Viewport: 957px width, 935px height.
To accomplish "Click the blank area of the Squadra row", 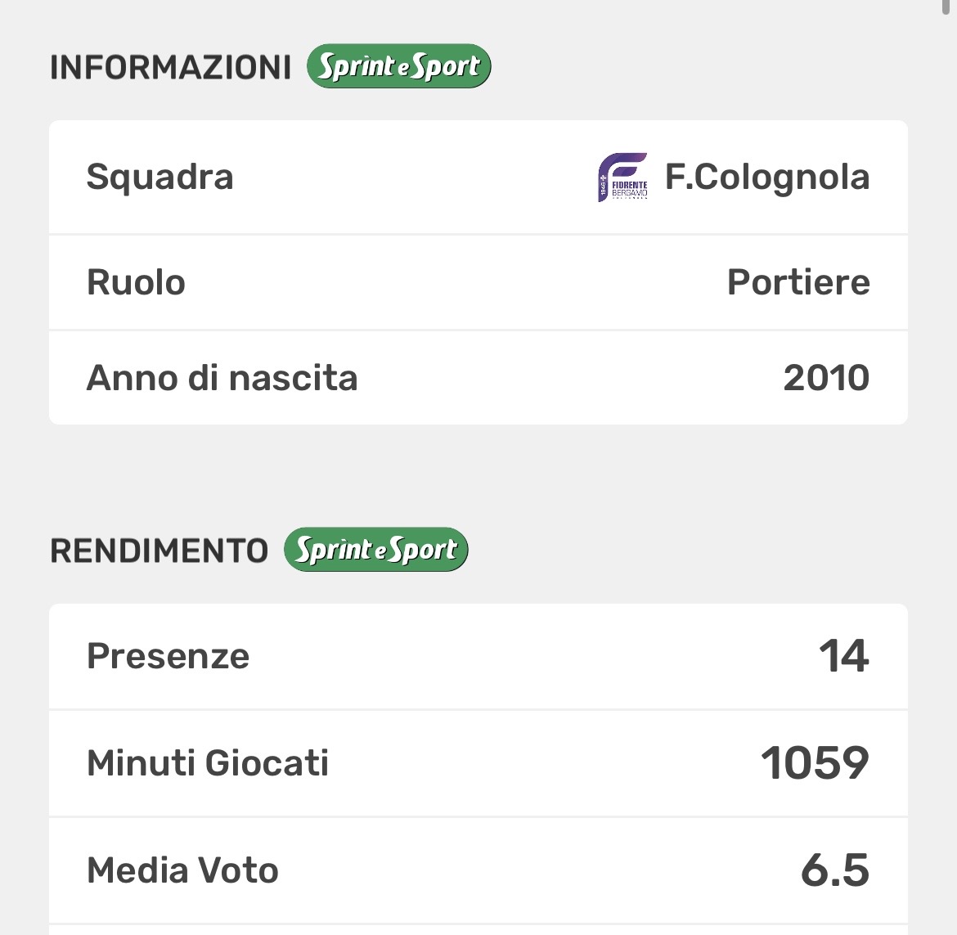I will [409, 177].
